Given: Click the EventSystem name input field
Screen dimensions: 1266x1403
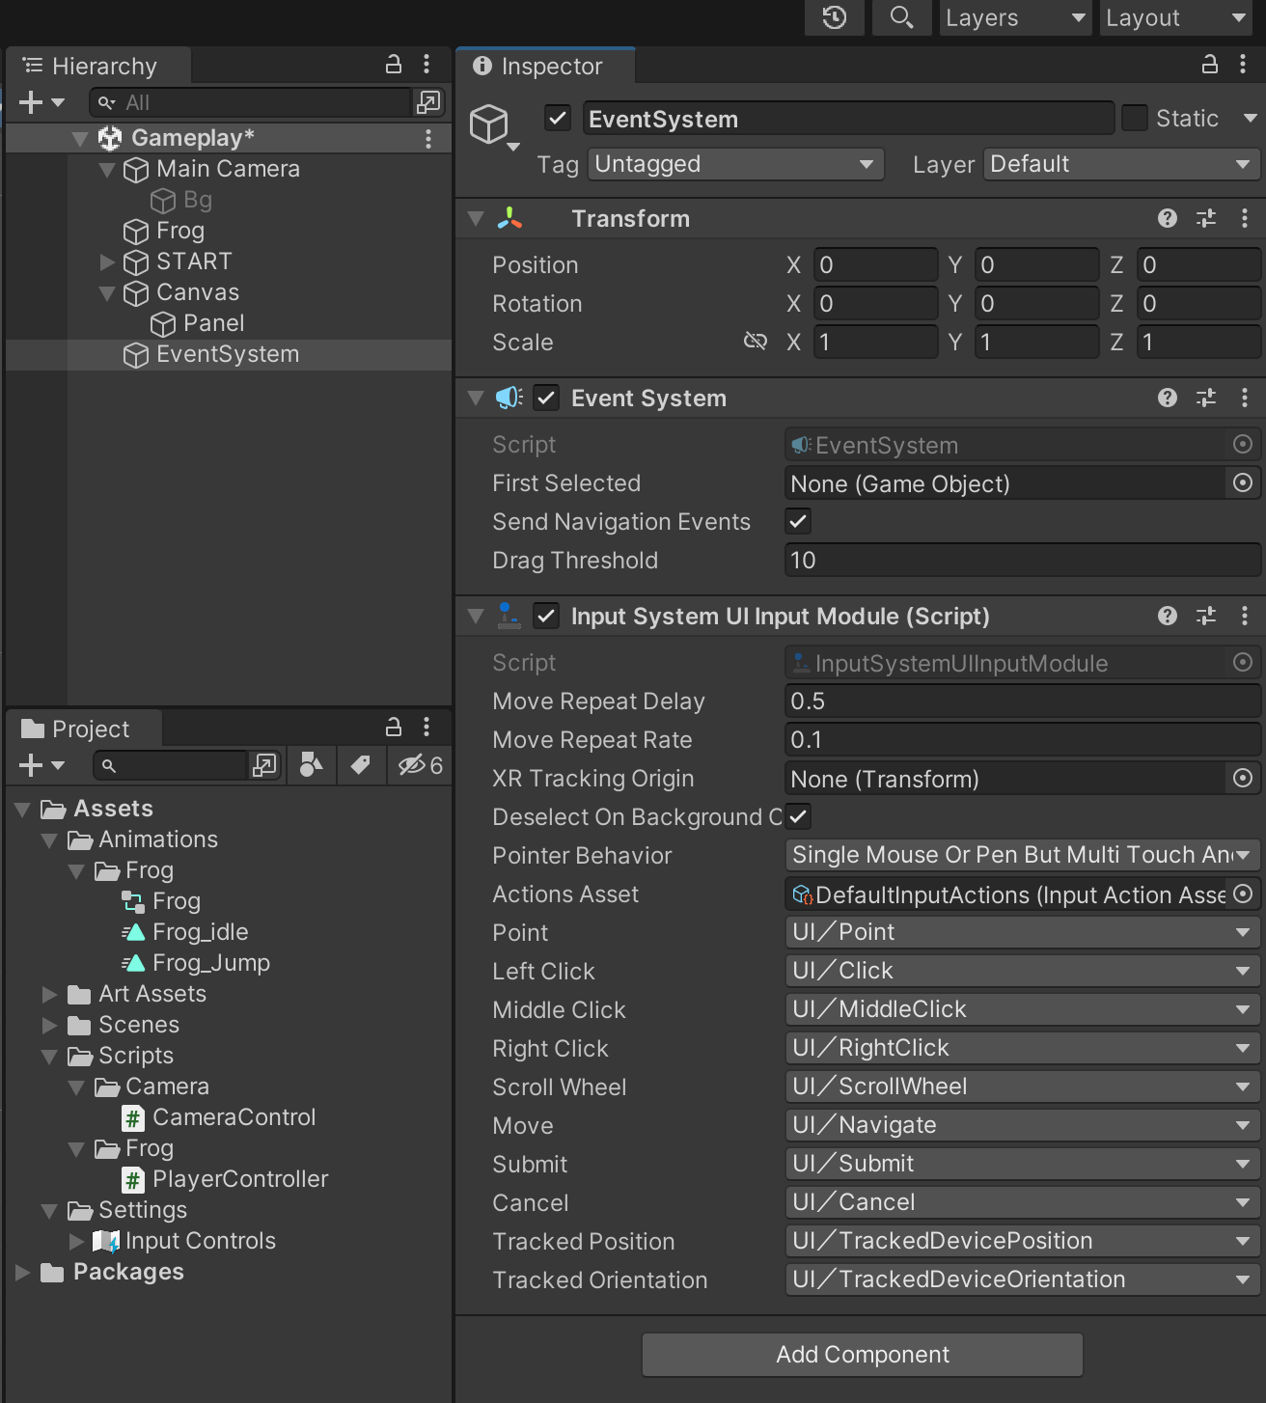Looking at the screenshot, I should pos(849,119).
